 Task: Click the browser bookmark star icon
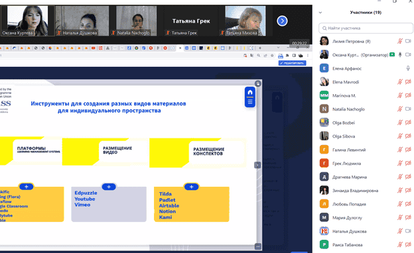[x=272, y=56]
